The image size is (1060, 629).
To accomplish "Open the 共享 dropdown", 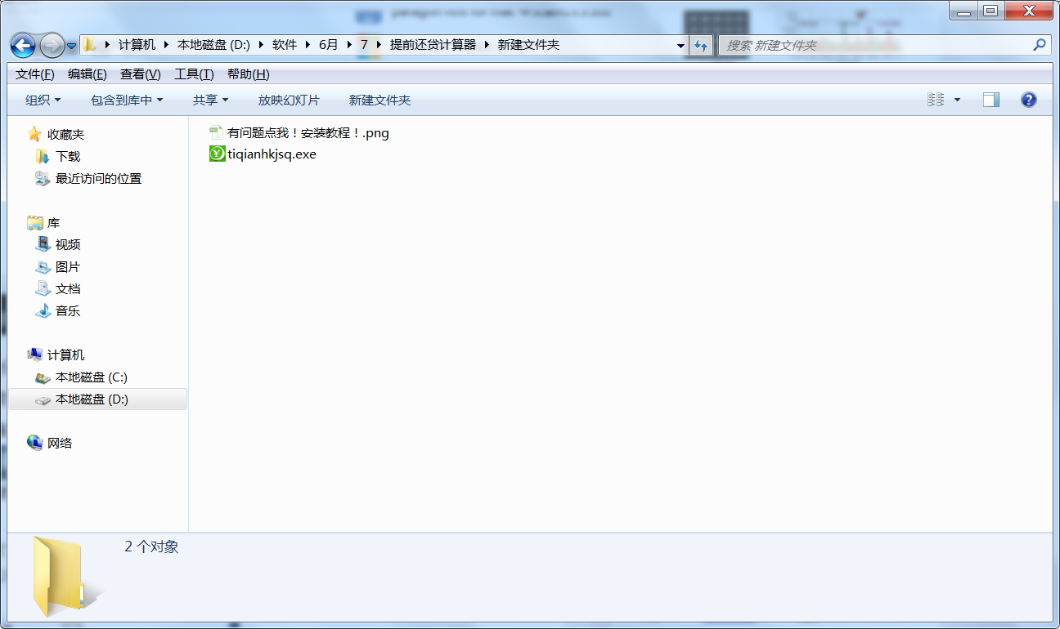I will point(210,100).
